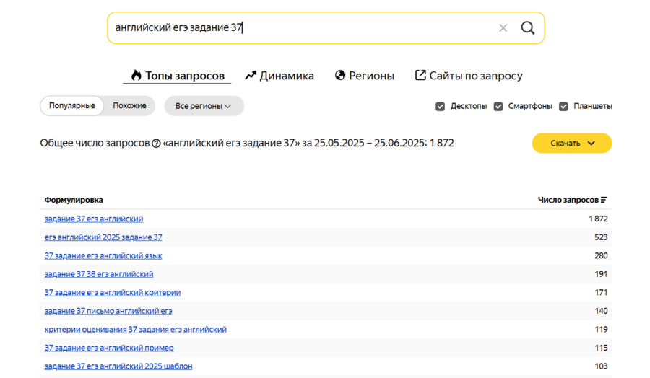The height and width of the screenshot is (378, 650).
Task: Toggle the Смартфоны checkbox
Action: [498, 106]
